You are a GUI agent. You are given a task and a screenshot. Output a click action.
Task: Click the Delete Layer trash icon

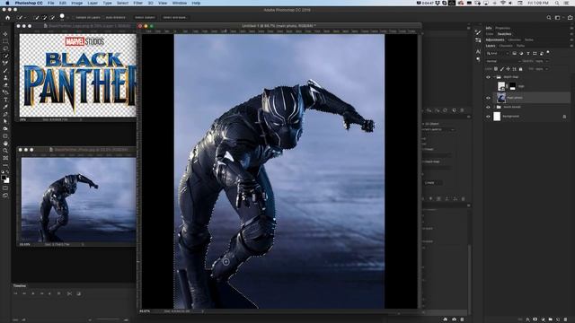click(x=565, y=319)
